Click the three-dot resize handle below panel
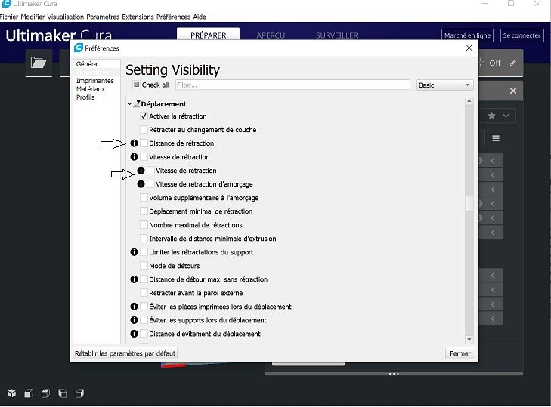 394,374
